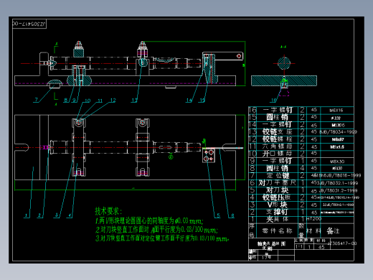Image resolution: width=373 pixels, height=280 pixels.
Task: Click part name '一字螺钉' in row 14
Action: (277, 124)
